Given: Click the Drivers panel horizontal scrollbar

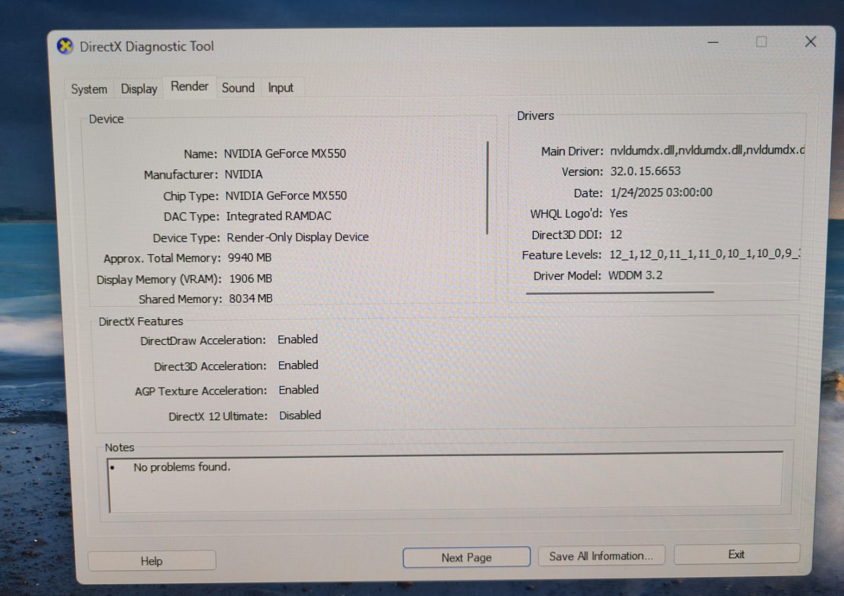Looking at the screenshot, I should pyautogui.click(x=620, y=292).
